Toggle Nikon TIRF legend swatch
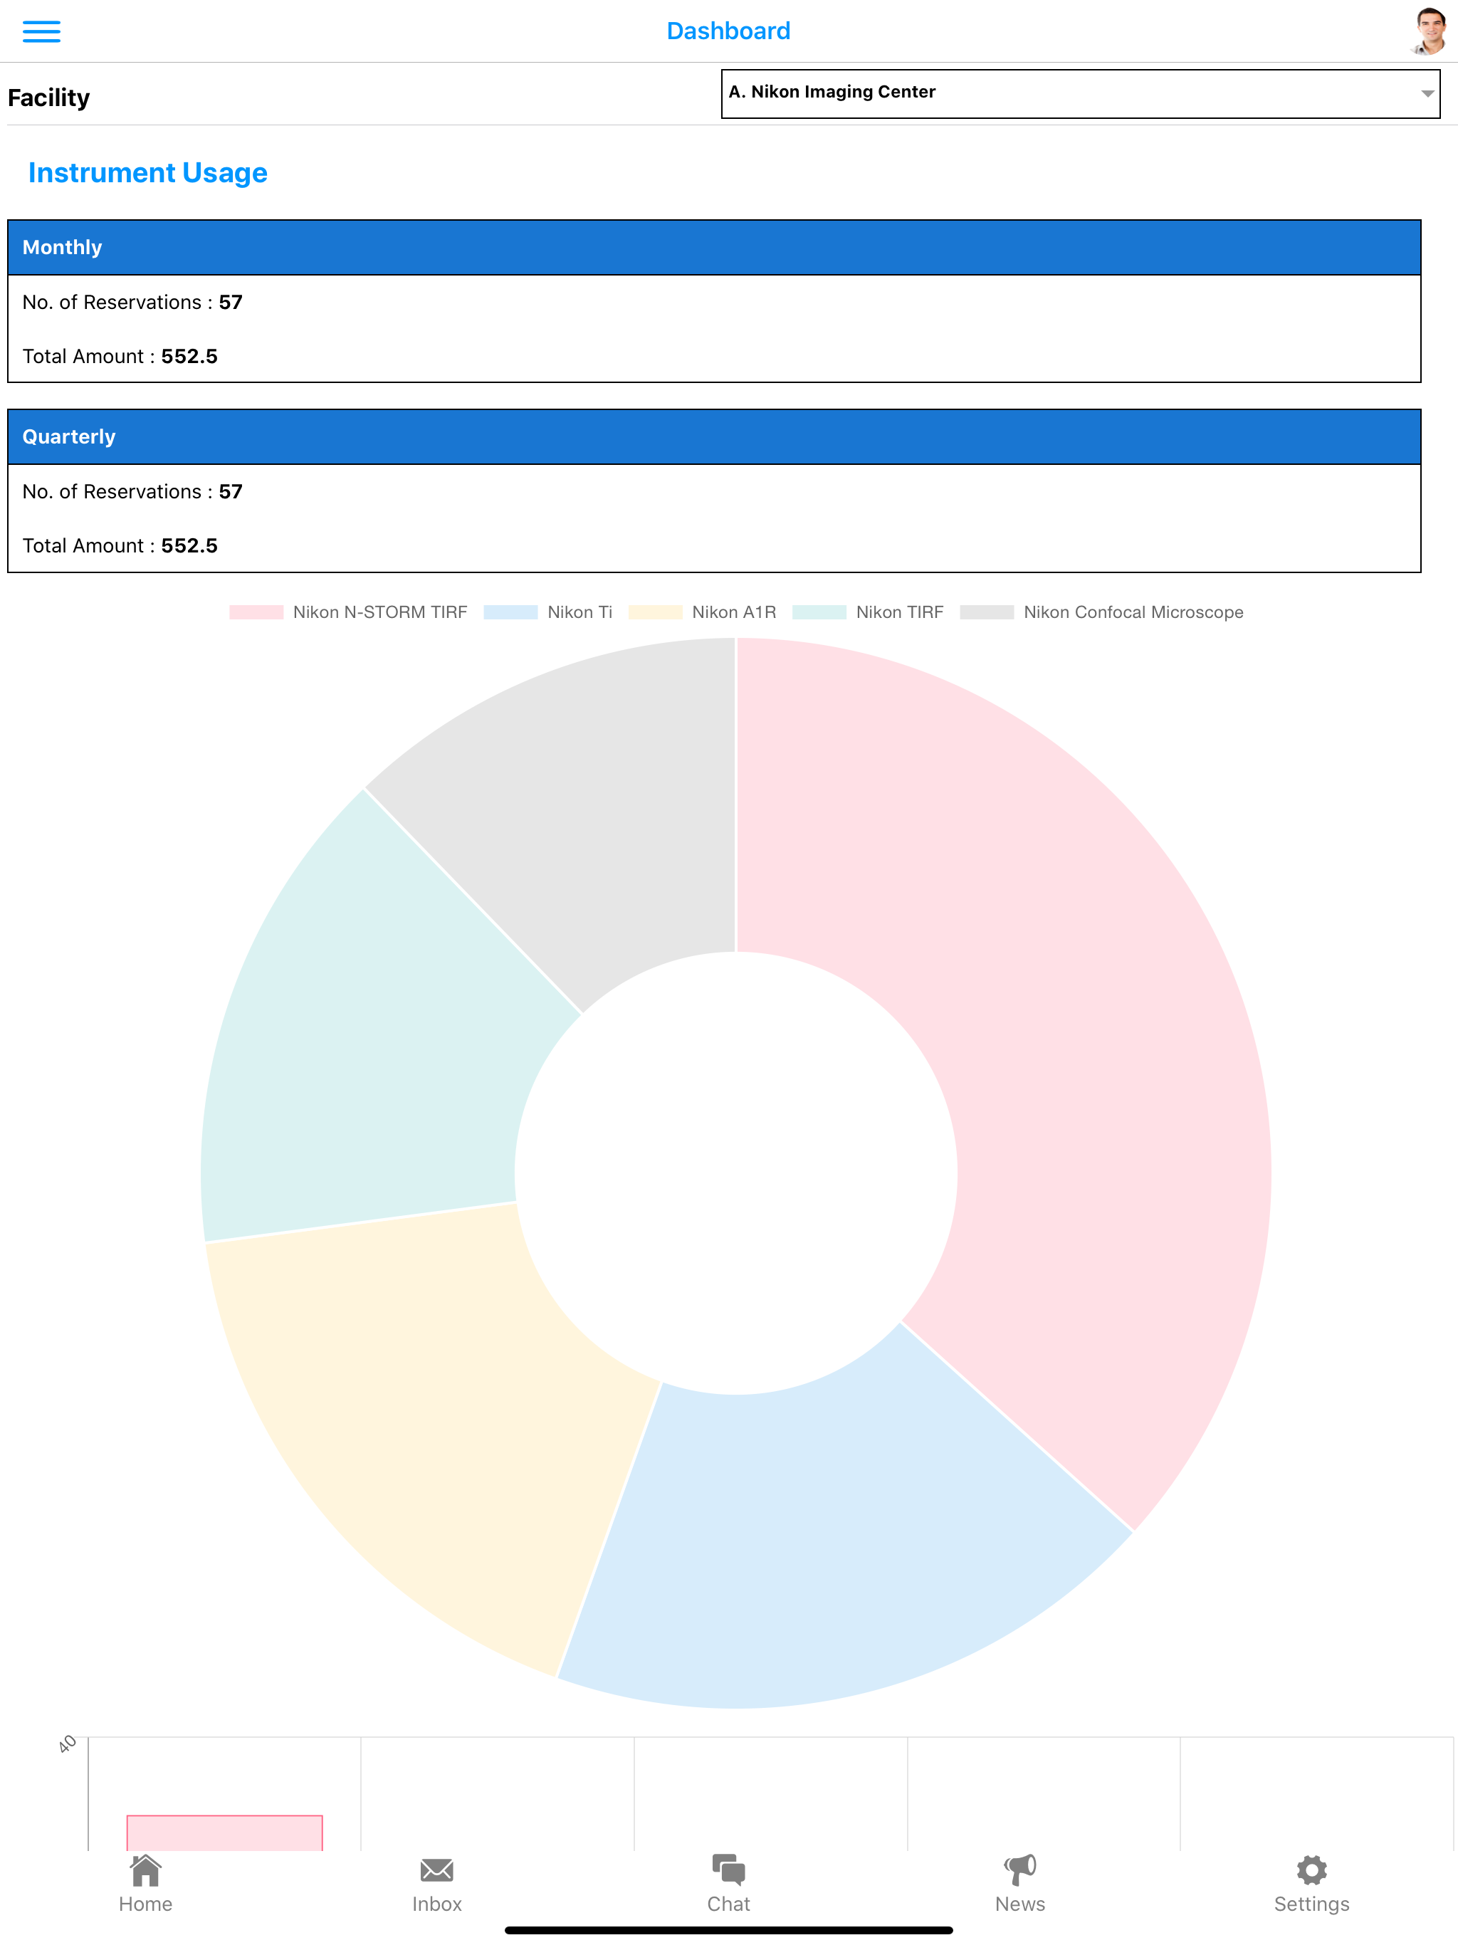 pyautogui.click(x=819, y=612)
